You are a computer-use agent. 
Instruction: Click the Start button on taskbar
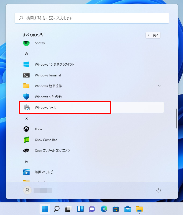[45, 209]
